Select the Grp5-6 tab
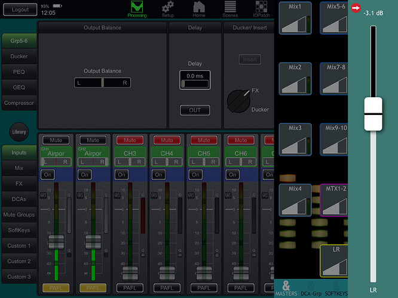This screenshot has width=398, height=298. click(19, 41)
